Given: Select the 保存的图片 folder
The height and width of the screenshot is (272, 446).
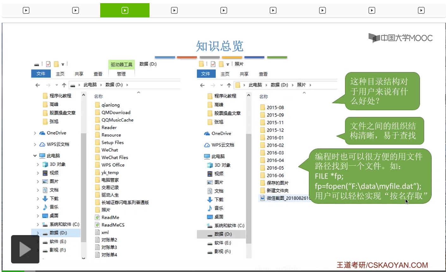Looking at the screenshot, I should tap(274, 183).
